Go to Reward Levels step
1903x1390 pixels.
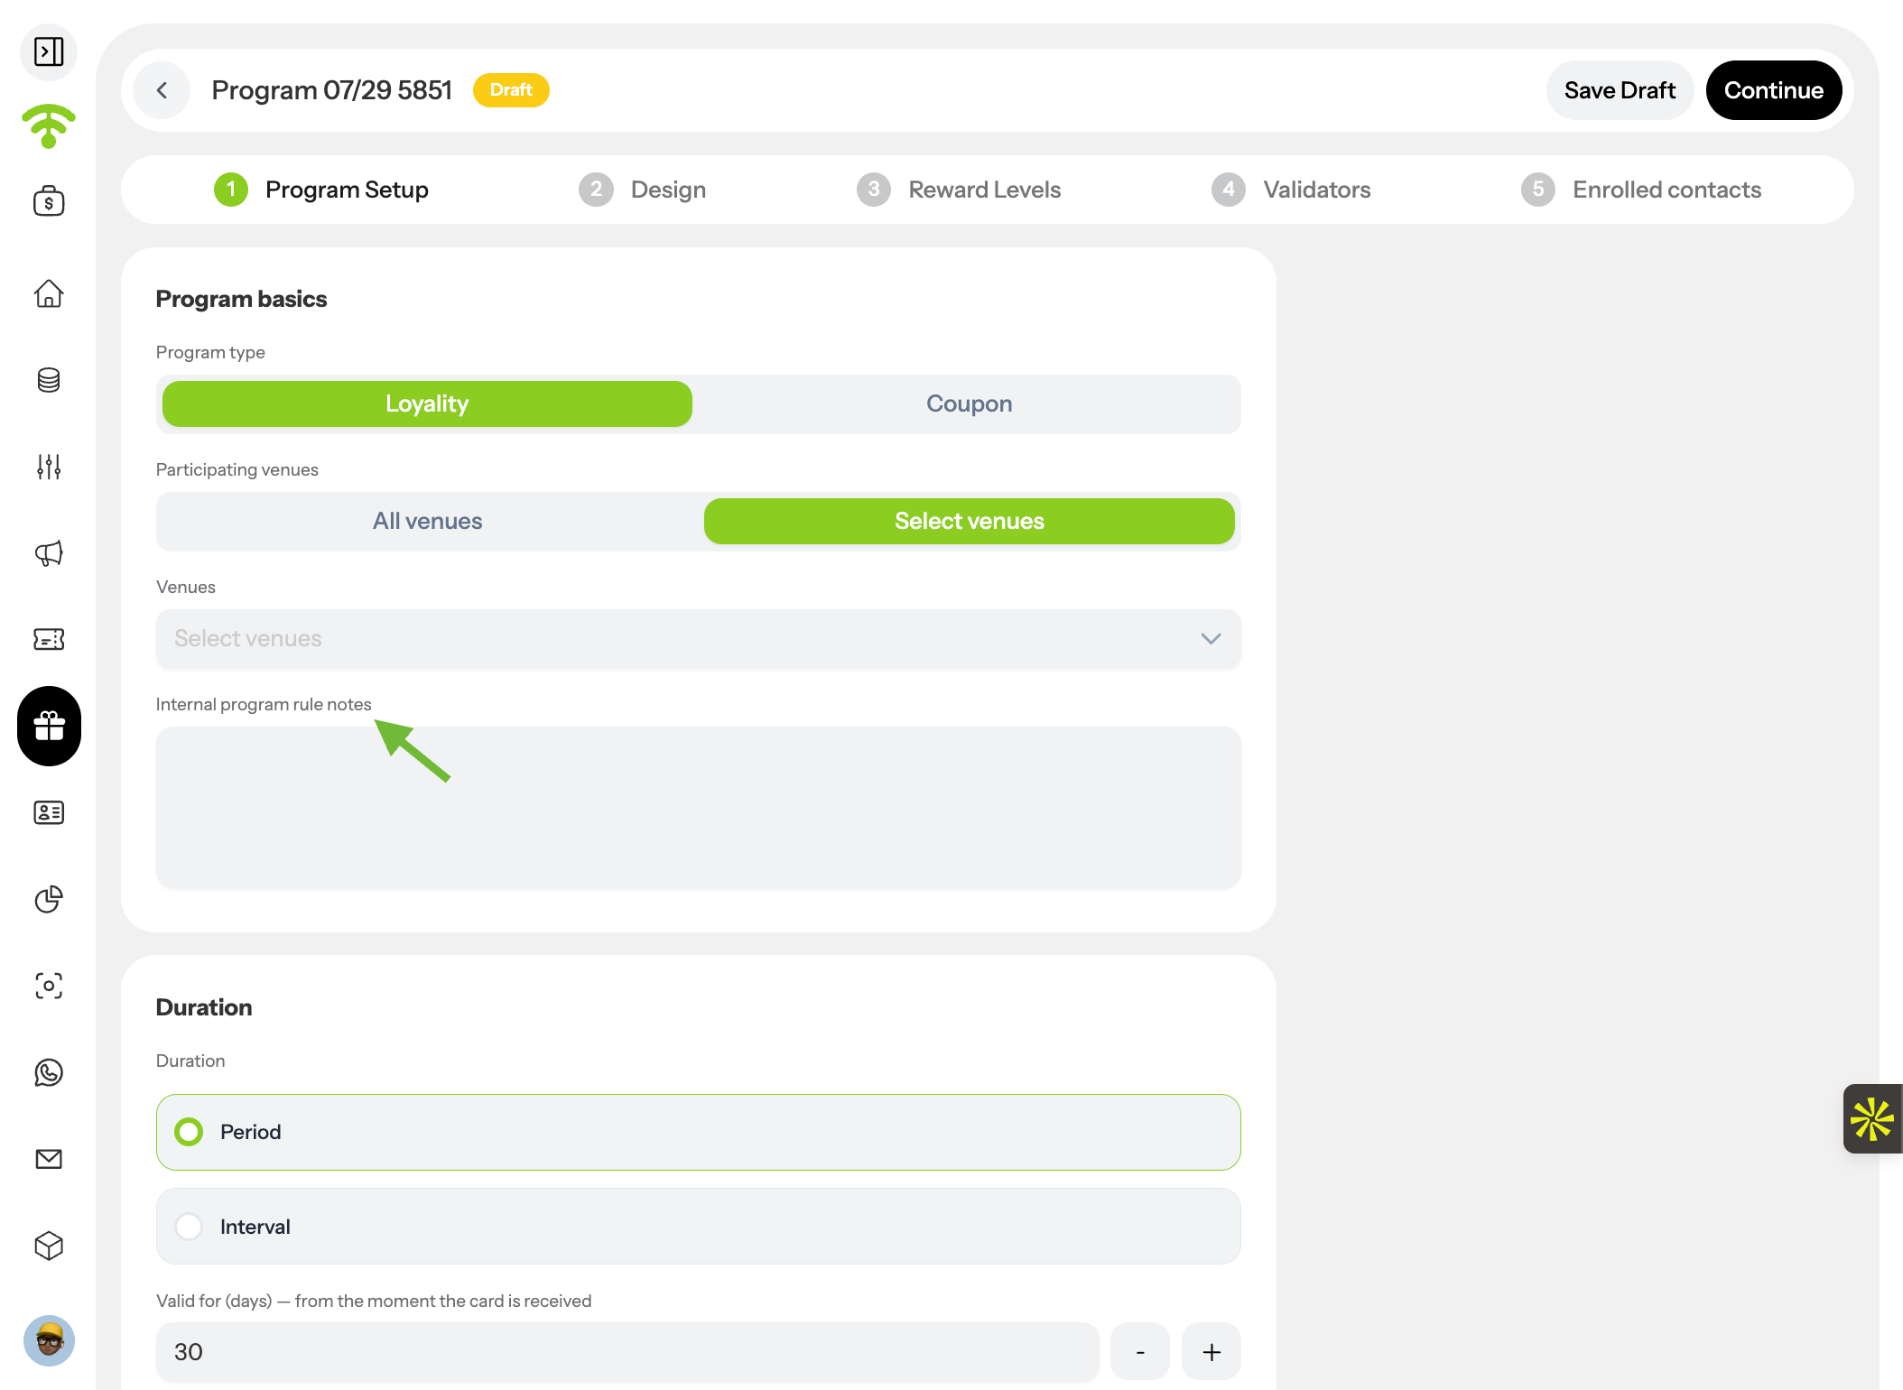959,190
